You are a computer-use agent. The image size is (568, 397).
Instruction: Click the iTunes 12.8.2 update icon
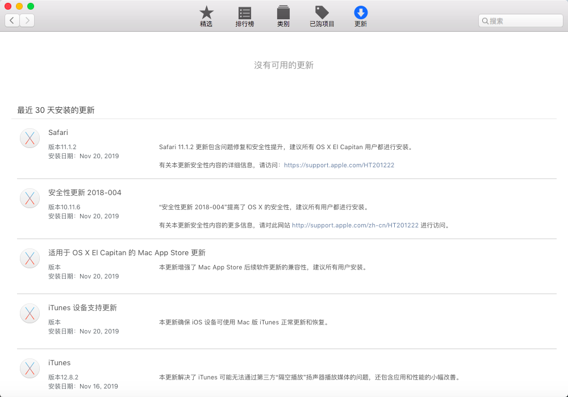(x=30, y=368)
